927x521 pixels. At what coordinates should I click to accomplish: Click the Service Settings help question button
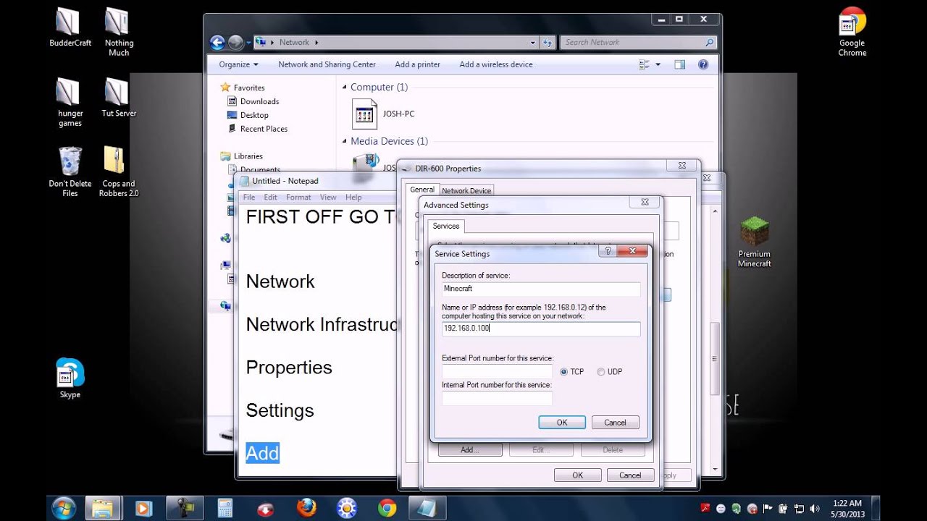[x=608, y=251]
